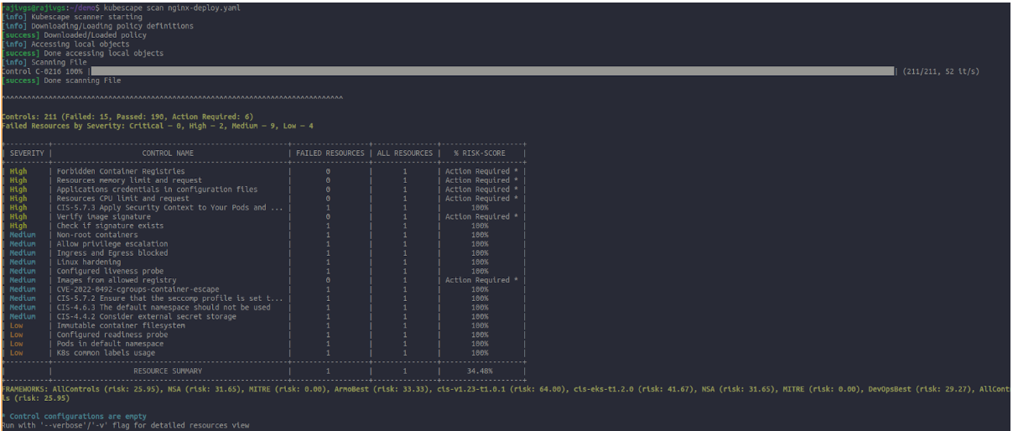Select the K8s common labels usage row

[106, 353]
